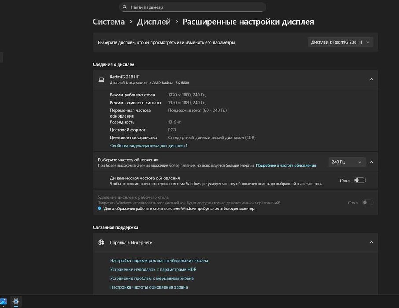The height and width of the screenshot is (308, 399).
Task: Click Разрядность label
Action: click(x=122, y=122)
